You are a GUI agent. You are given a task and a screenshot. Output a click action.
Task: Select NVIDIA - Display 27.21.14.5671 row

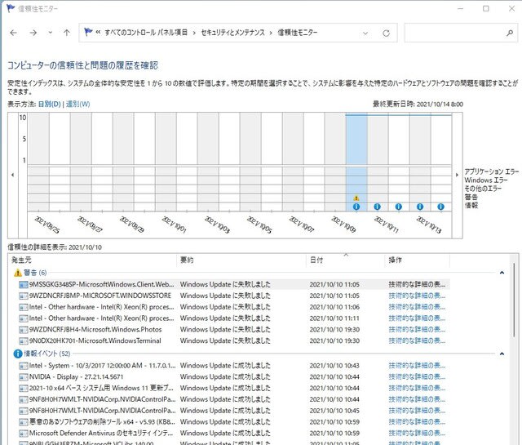pyautogui.click(x=234, y=377)
